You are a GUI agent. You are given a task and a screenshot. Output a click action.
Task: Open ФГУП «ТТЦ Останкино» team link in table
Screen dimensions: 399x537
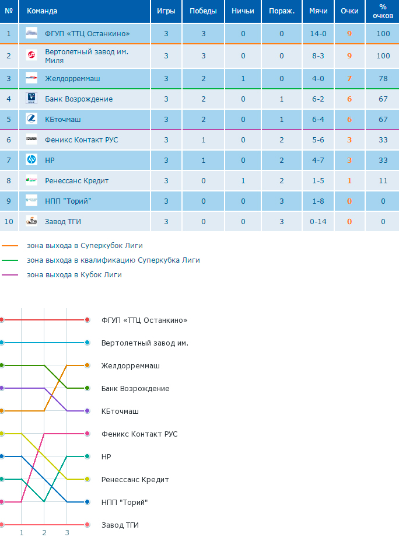click(87, 34)
